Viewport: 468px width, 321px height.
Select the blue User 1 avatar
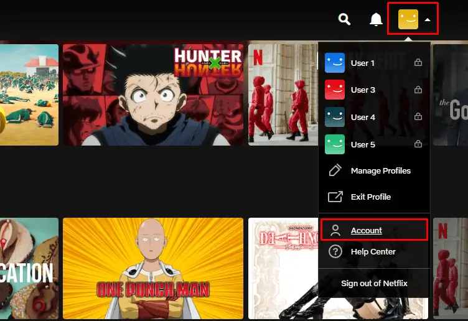pyautogui.click(x=335, y=63)
